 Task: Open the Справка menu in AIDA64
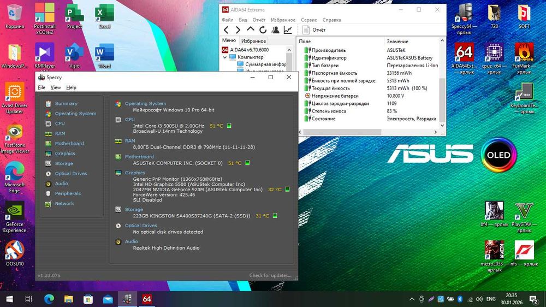click(331, 20)
